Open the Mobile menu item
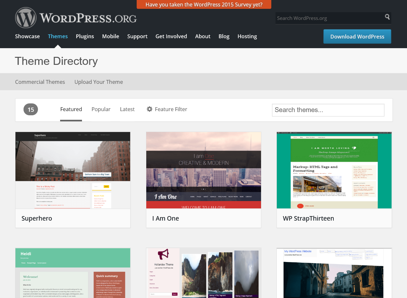407x298 pixels. click(x=111, y=36)
